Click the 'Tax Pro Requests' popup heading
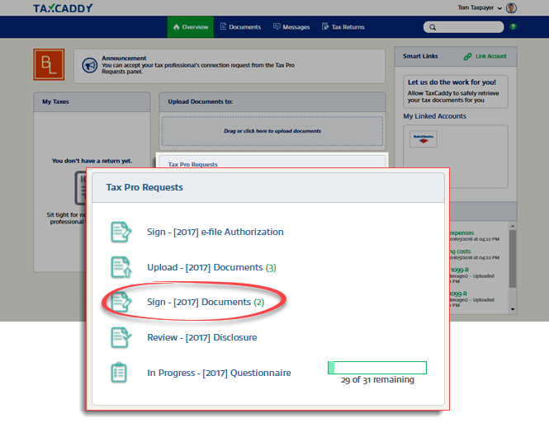 coord(144,187)
